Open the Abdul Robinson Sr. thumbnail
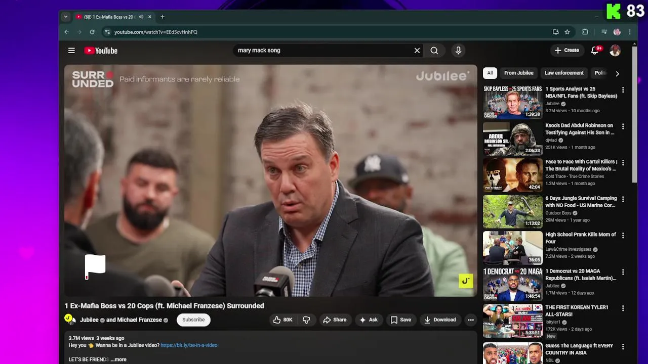 point(512,139)
